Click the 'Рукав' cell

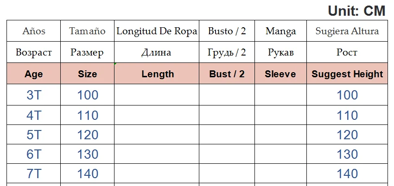[x=280, y=53]
